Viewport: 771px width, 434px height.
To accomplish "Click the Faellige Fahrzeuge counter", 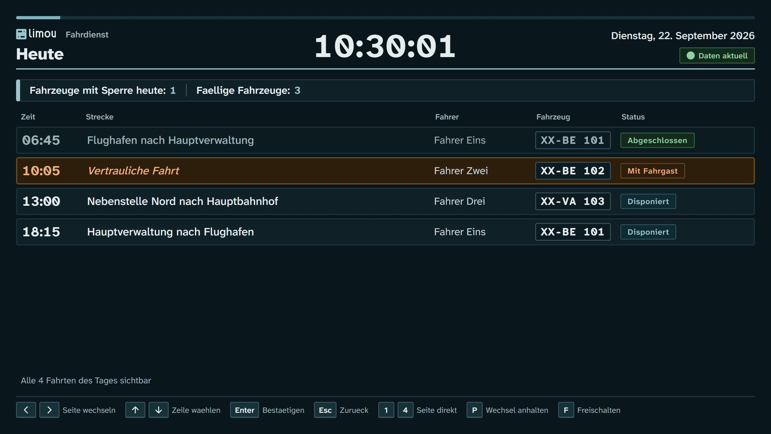I will pos(248,90).
